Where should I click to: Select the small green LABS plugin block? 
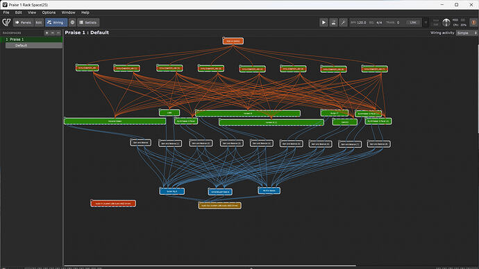(169, 112)
